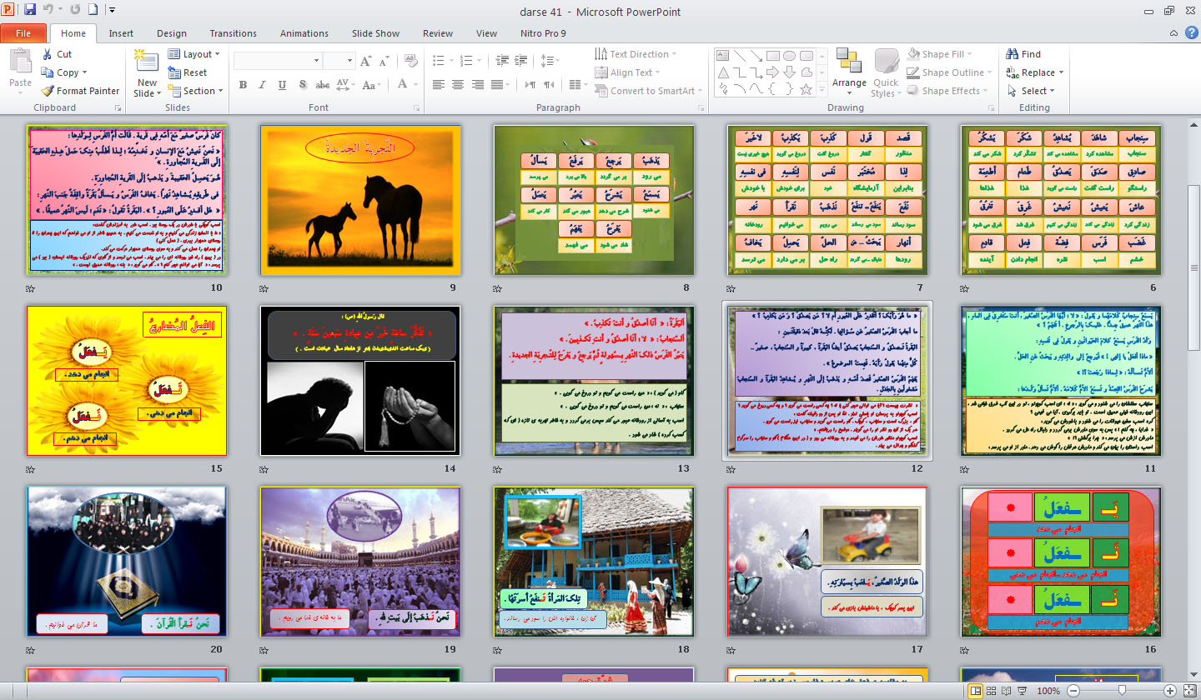Switch to Reading View icon
This screenshot has width=1201, height=700.
click(1006, 691)
